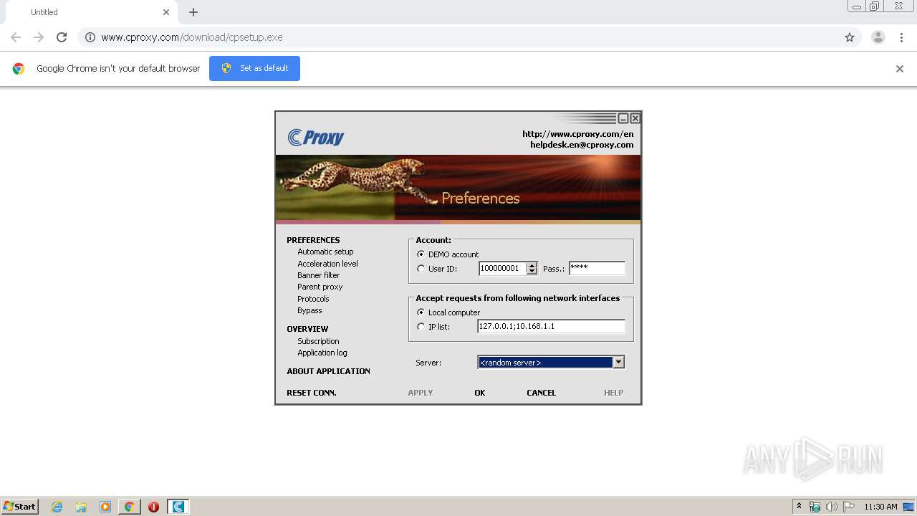The image size is (917, 516).
Task: Decrease the User ID value
Action: click(532, 272)
